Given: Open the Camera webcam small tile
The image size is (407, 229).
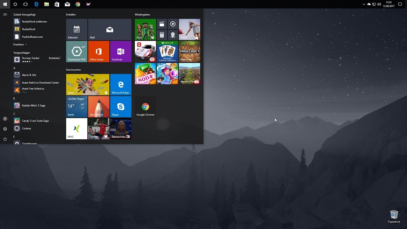Looking at the screenshot, I should [173, 35].
